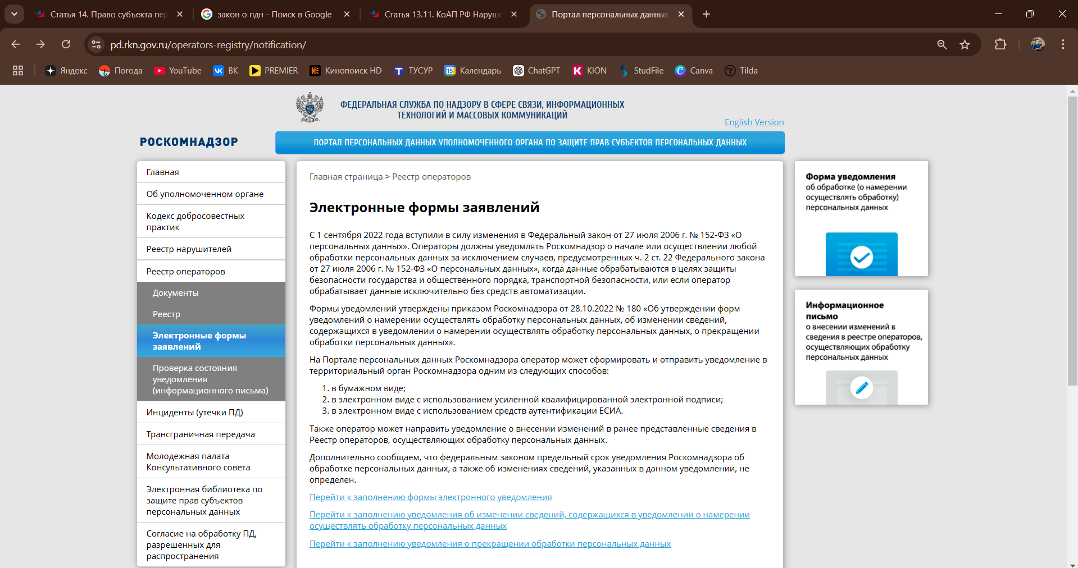
Task: Click the browser forward arrow
Action: (x=40, y=44)
